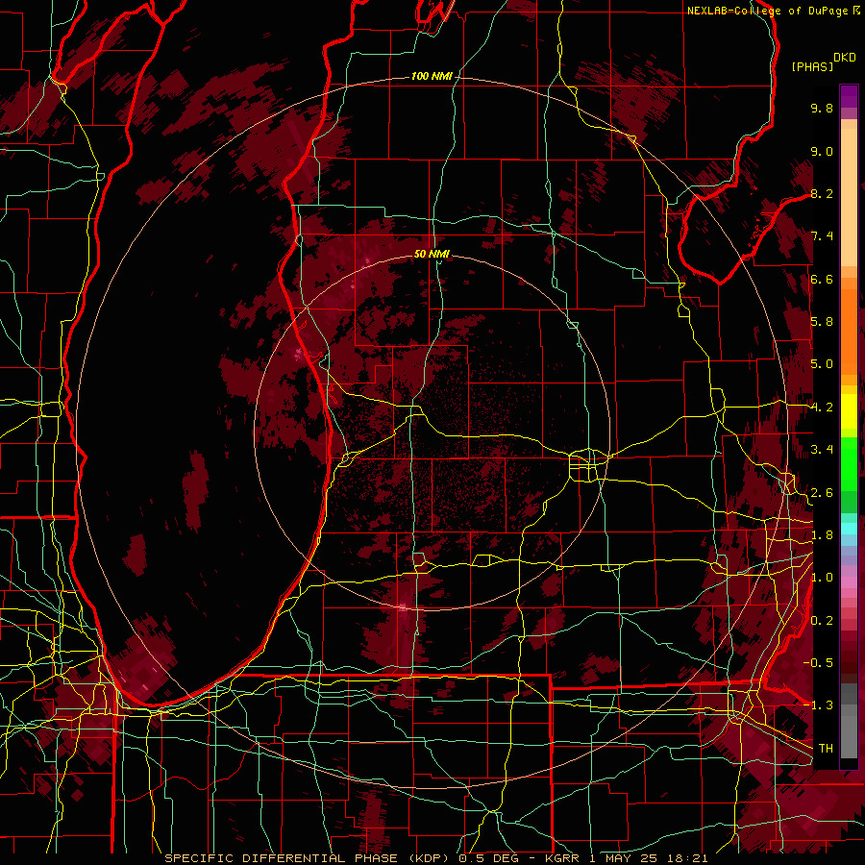The height and width of the screenshot is (865, 865).
Task: Click the NEXLAB-College of DuPage title text
Action: (x=770, y=11)
